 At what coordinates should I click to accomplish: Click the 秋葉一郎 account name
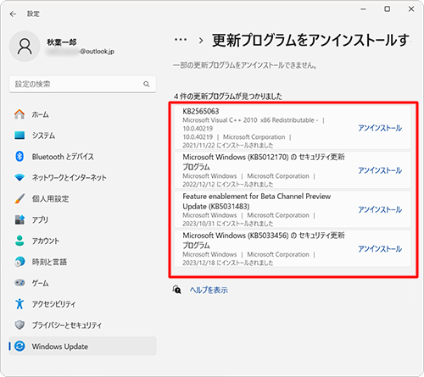tap(62, 42)
